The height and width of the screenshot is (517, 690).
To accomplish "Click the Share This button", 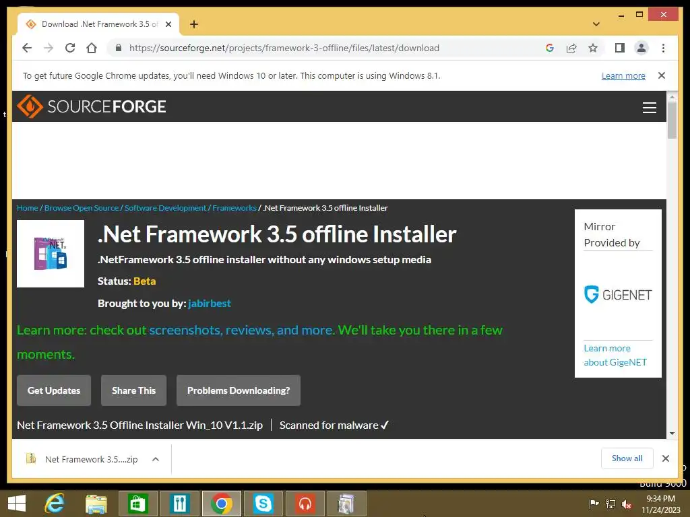I will click(134, 390).
